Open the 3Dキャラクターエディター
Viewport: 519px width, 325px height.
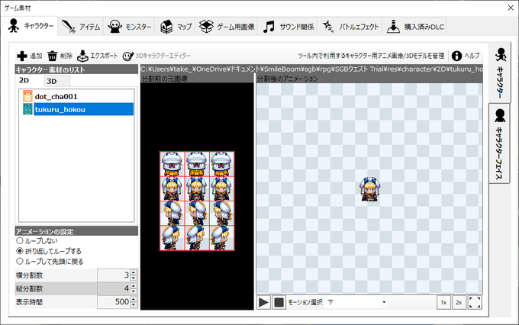tap(156, 56)
